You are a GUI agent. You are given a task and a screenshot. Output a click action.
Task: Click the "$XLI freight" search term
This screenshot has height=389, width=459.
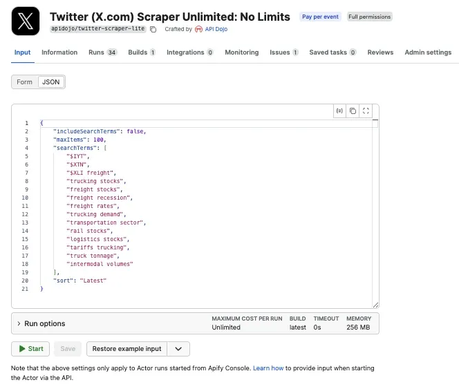pyautogui.click(x=91, y=173)
